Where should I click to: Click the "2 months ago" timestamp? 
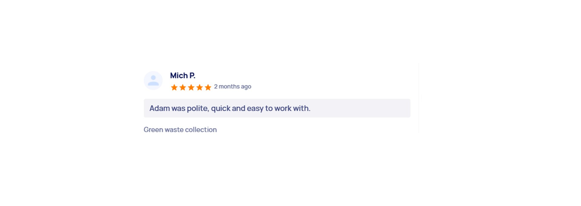(233, 87)
